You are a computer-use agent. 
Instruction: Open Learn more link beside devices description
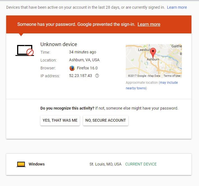177,7
